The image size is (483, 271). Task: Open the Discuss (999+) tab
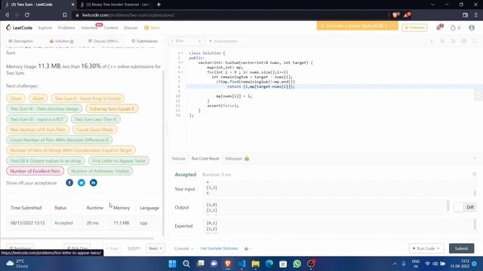tap(103, 41)
